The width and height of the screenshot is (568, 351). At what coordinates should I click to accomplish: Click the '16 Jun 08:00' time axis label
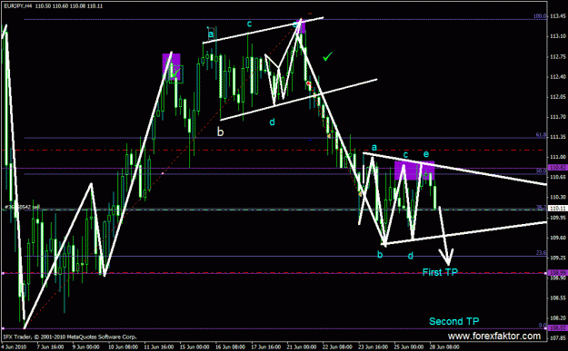coord(231,347)
